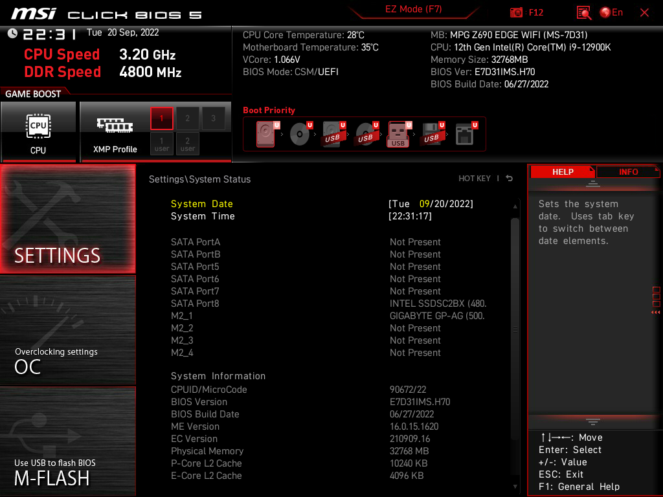The height and width of the screenshot is (497, 663).
Task: Open the SETTINGS menu tile
Action: click(67, 219)
